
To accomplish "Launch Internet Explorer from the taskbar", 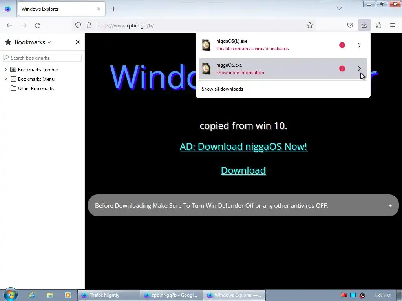I will coord(31,295).
